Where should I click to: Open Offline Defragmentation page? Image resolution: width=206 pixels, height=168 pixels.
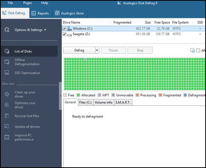tap(27, 62)
